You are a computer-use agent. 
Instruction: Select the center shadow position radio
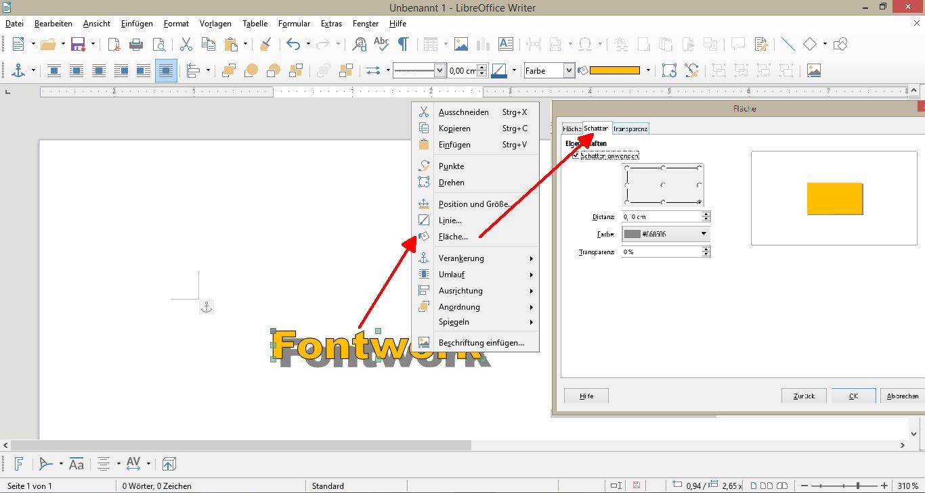tap(663, 185)
